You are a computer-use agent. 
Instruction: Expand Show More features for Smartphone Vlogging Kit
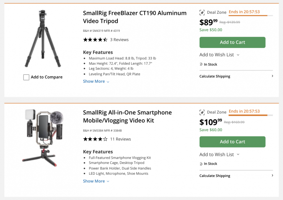click(x=96, y=181)
